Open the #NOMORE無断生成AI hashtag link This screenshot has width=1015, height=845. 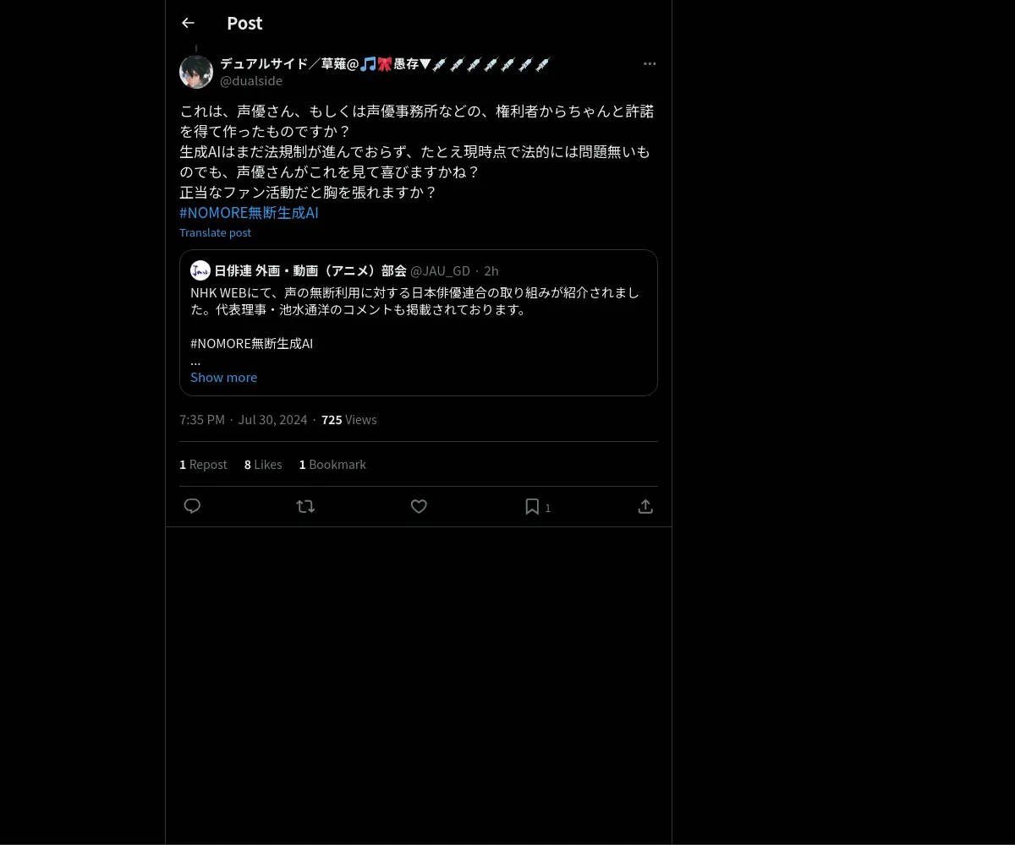tap(249, 213)
